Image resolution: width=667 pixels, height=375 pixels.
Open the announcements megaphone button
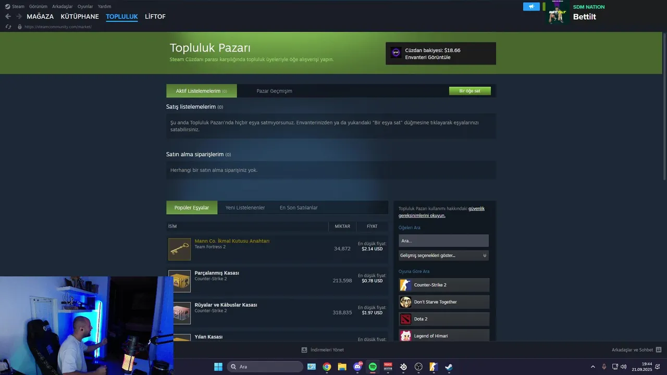click(x=532, y=7)
